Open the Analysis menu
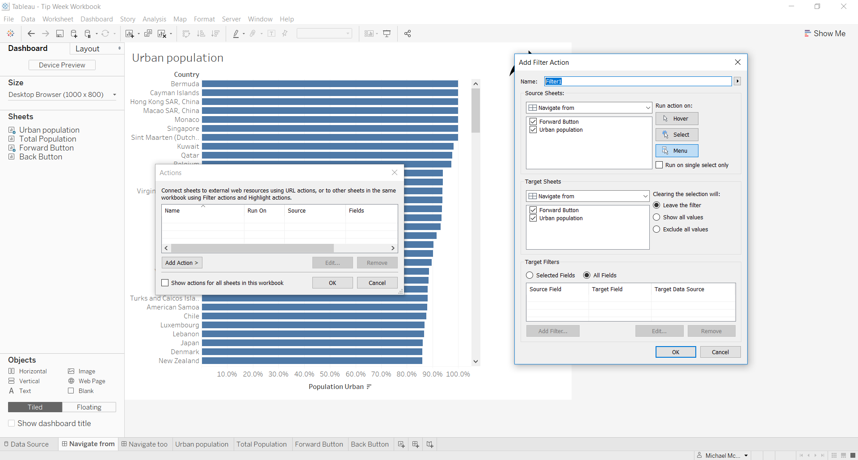The width and height of the screenshot is (858, 460). click(154, 19)
